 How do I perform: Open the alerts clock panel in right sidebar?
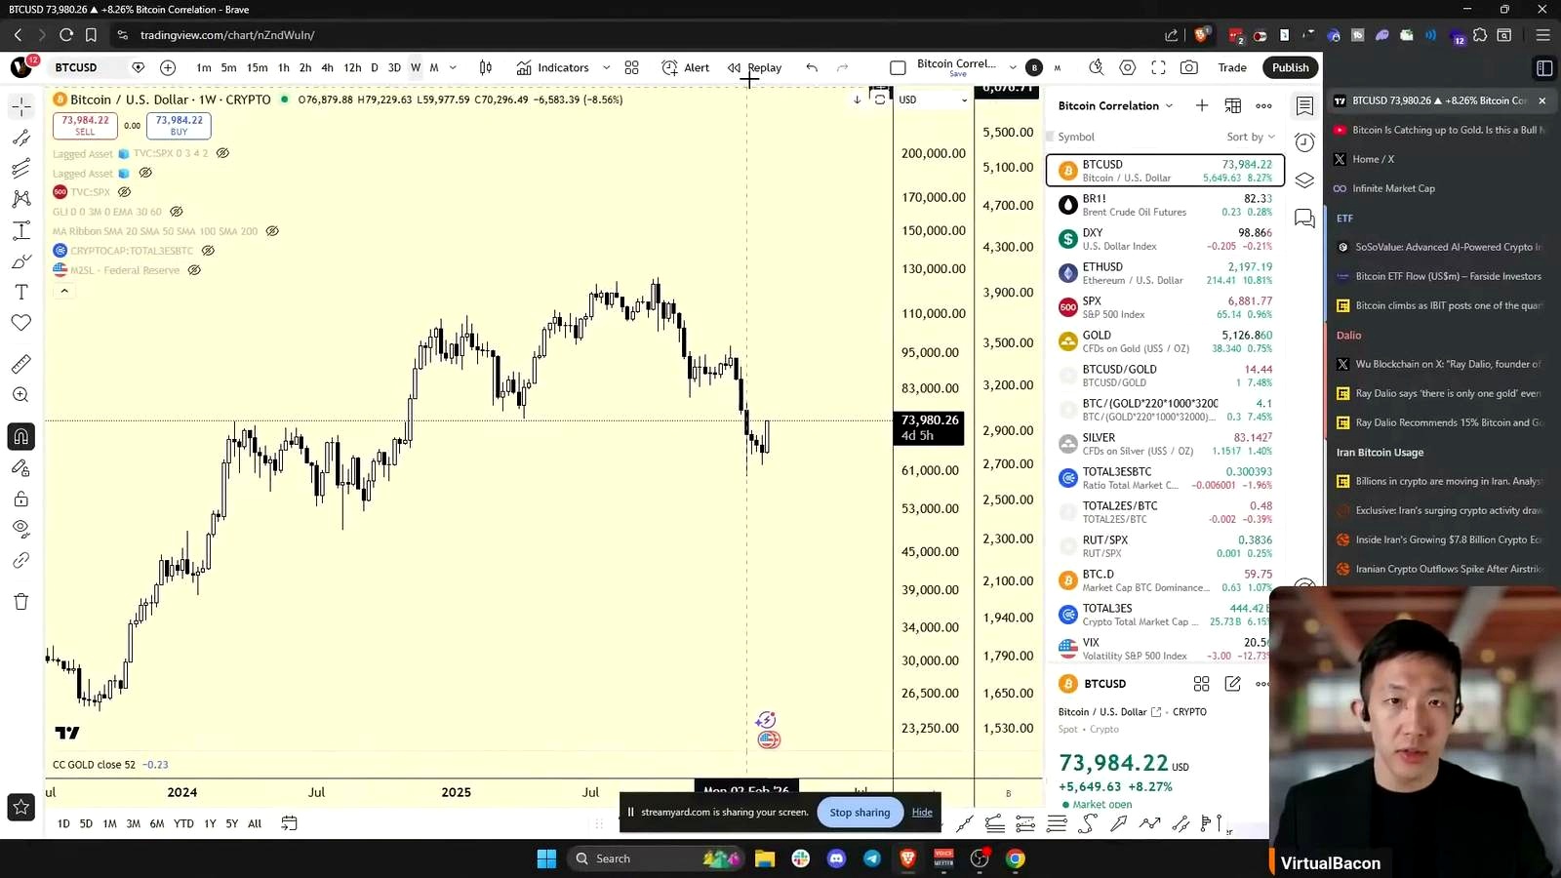point(1304,142)
